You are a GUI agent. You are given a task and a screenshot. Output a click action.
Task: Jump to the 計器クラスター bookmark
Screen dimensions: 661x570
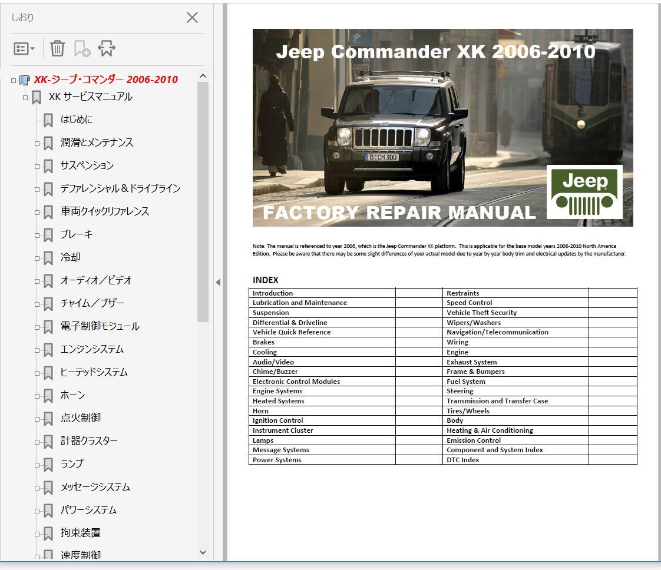click(x=88, y=441)
